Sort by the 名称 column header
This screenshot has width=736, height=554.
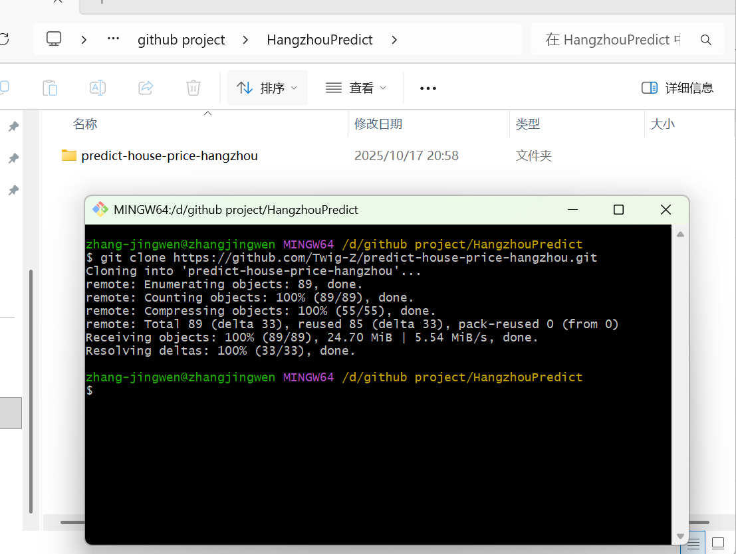coord(85,124)
